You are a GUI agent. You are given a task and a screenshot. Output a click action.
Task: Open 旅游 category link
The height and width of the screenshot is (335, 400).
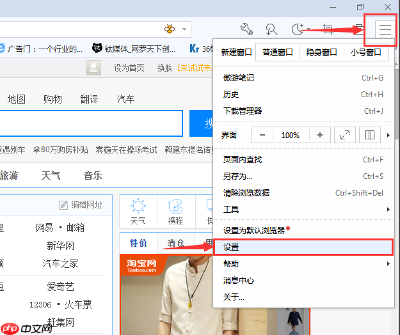pos(9,176)
